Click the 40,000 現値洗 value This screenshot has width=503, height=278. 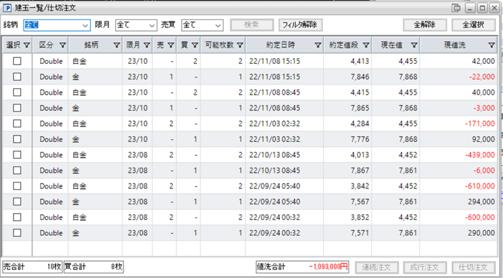[483, 92]
